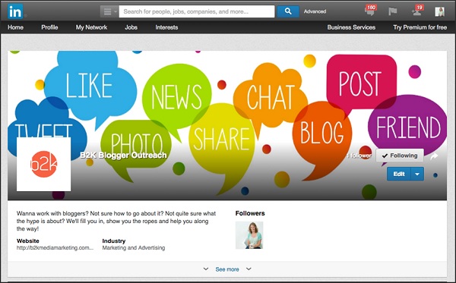Open the Interests menu
The image size is (456, 283).
[x=166, y=27]
